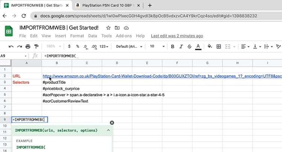Select column B header
The height and width of the screenshot is (152, 282).
click(57, 63)
